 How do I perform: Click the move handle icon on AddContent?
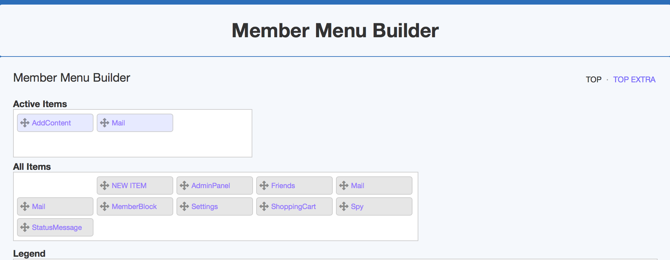pos(25,123)
